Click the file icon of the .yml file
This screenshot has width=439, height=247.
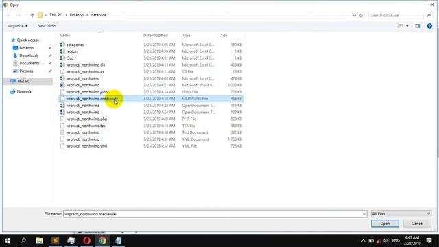click(x=62, y=145)
